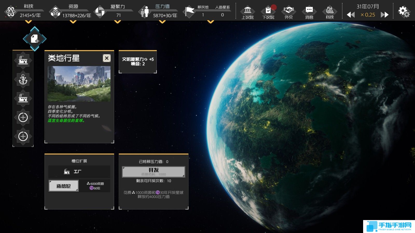The height and width of the screenshot is (233, 415).
Task: Click the 人造星系 counter
Action: tap(222, 11)
